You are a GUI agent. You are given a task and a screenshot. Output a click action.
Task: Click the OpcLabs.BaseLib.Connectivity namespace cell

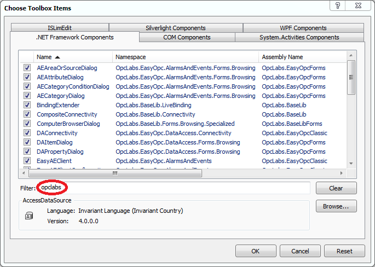tap(155, 114)
